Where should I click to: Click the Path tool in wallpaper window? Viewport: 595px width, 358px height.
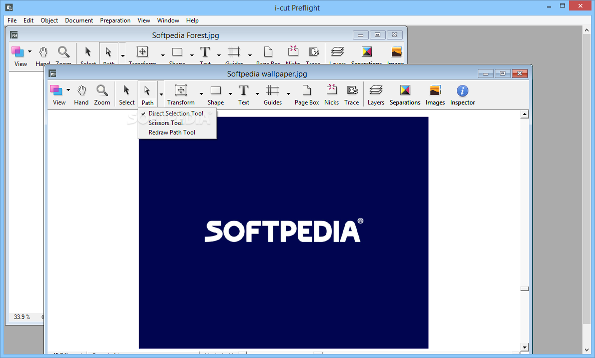147,95
